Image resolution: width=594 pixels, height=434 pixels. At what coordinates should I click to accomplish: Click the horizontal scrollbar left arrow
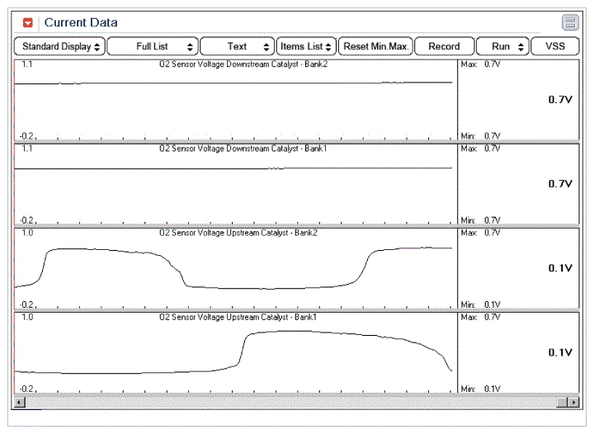tap(19, 402)
